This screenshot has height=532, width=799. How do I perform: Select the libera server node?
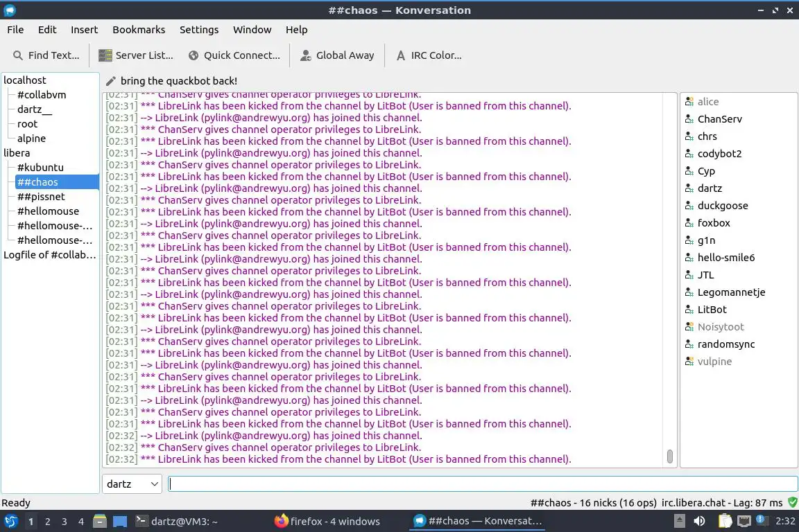pos(17,152)
